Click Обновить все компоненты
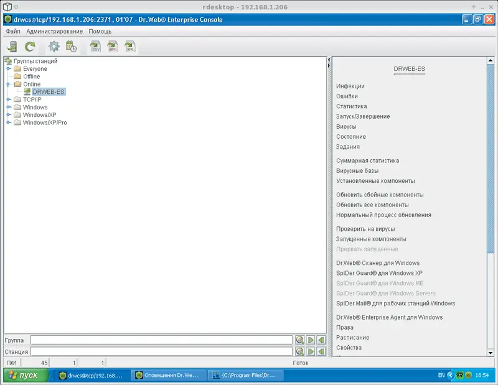The image size is (498, 385). (372, 205)
